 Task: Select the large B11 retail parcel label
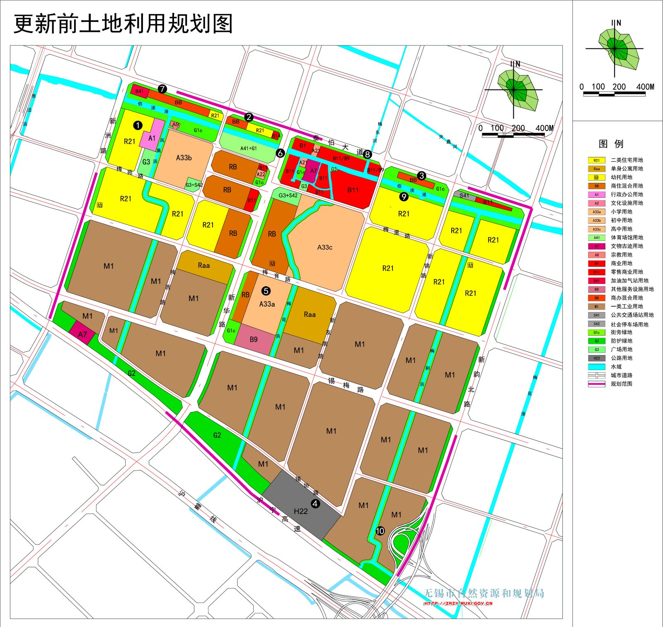tap(353, 190)
